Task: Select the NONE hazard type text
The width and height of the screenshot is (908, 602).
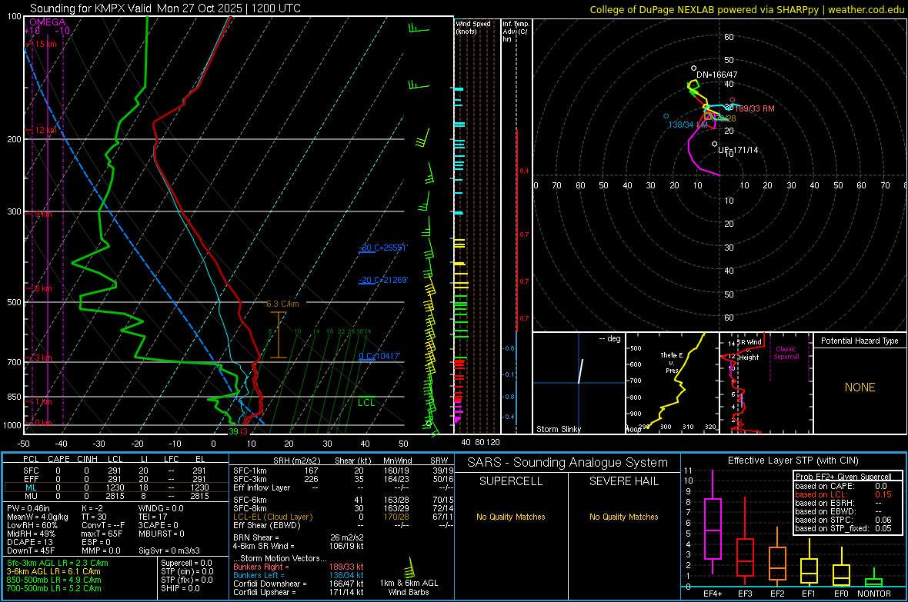Action: [x=860, y=387]
